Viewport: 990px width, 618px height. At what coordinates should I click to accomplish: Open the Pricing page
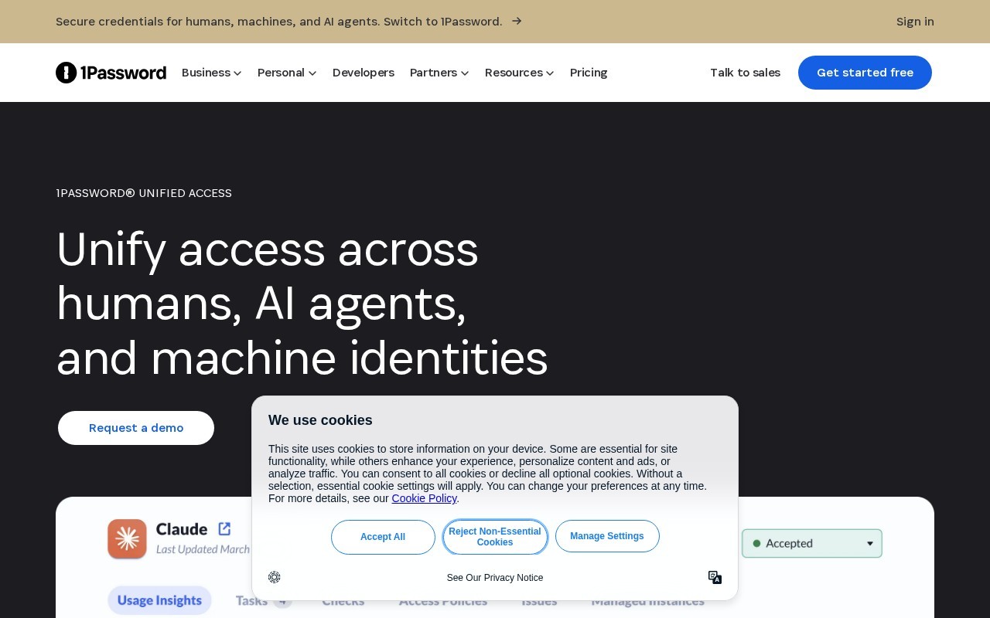point(589,73)
